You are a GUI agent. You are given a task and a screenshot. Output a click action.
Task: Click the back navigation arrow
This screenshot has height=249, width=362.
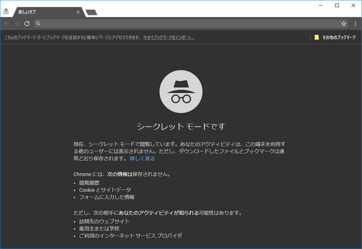coord(7,24)
